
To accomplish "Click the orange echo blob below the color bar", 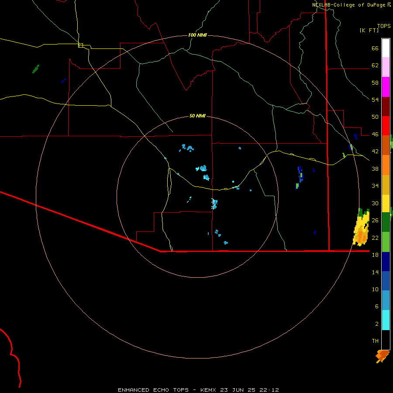I will (383, 356).
